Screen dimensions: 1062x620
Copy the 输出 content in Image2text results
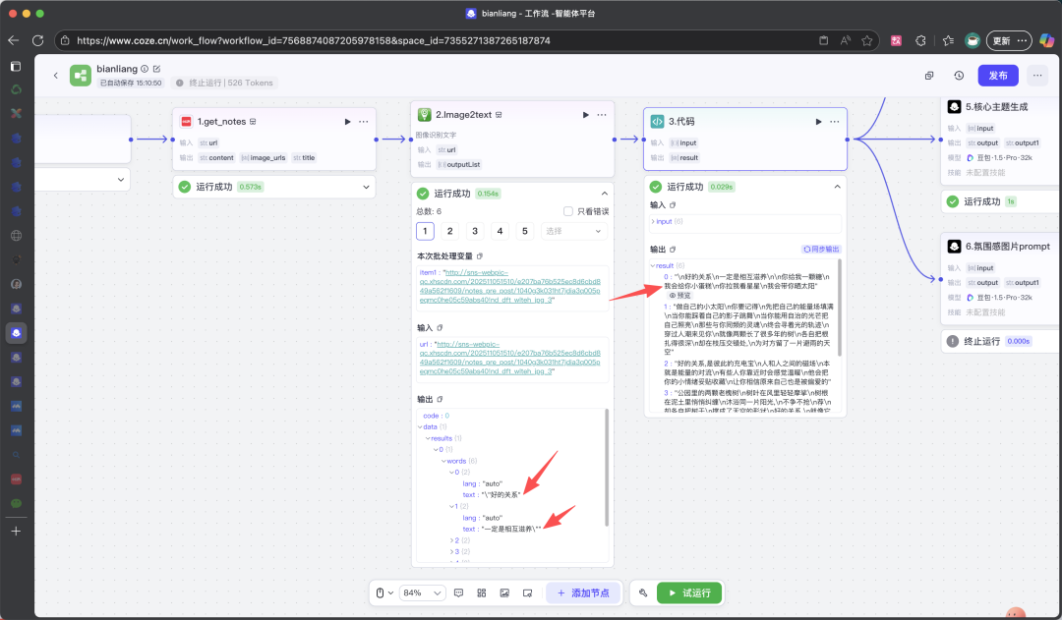[440, 399]
